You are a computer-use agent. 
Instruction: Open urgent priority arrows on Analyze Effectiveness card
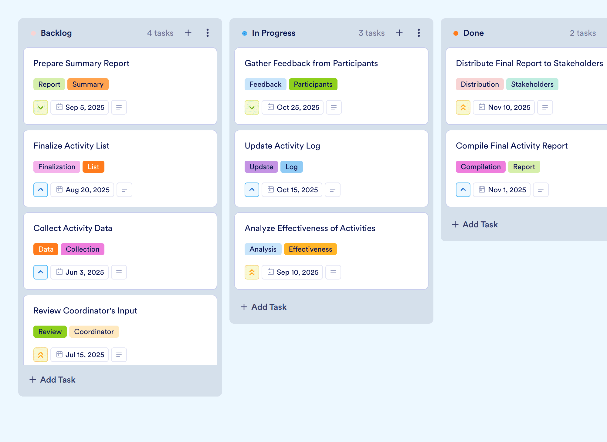(x=252, y=272)
